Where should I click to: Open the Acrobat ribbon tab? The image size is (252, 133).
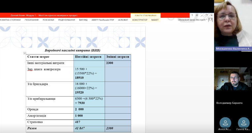[123, 20]
